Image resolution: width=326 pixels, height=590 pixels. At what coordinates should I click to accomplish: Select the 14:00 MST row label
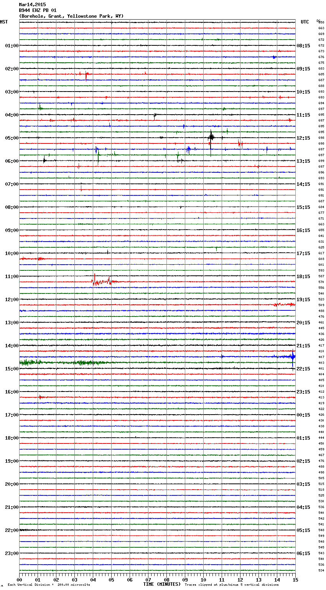tap(12, 346)
